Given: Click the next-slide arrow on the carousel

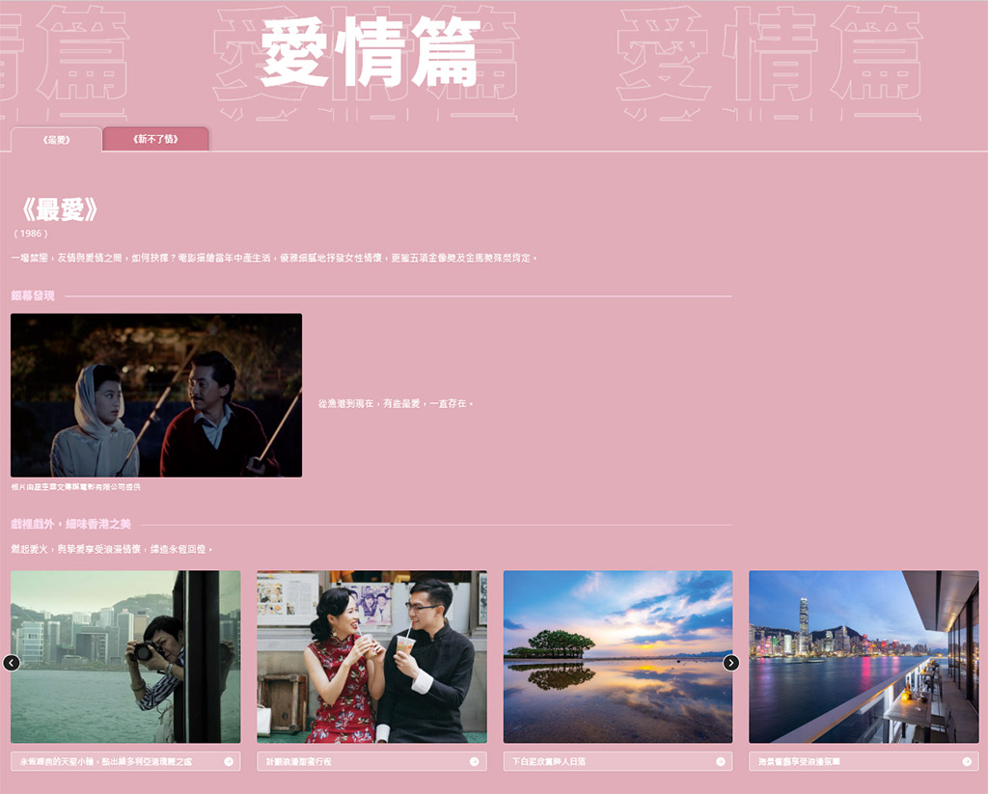Looking at the screenshot, I should coord(731,663).
